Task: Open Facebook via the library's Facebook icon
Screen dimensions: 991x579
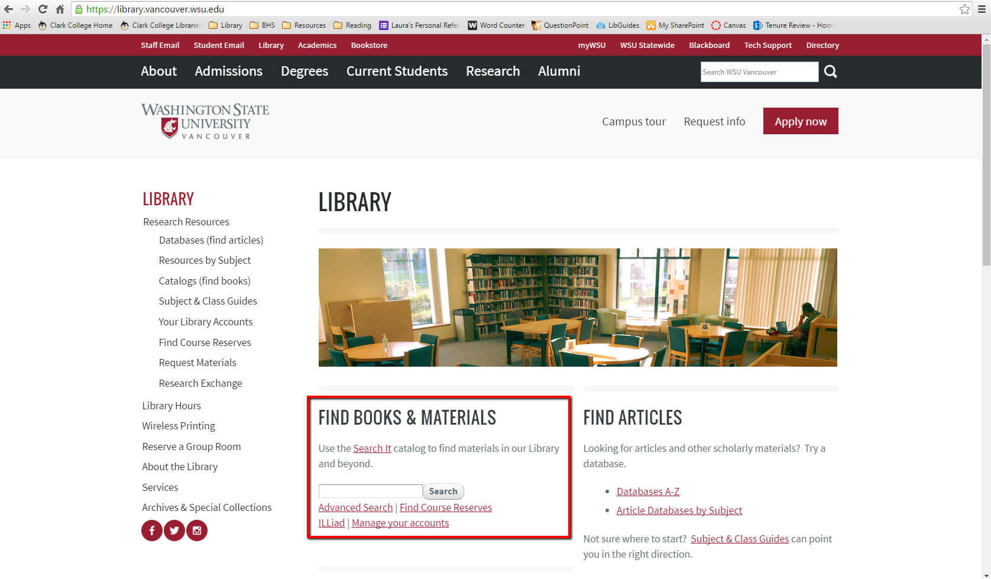Action: click(x=151, y=531)
